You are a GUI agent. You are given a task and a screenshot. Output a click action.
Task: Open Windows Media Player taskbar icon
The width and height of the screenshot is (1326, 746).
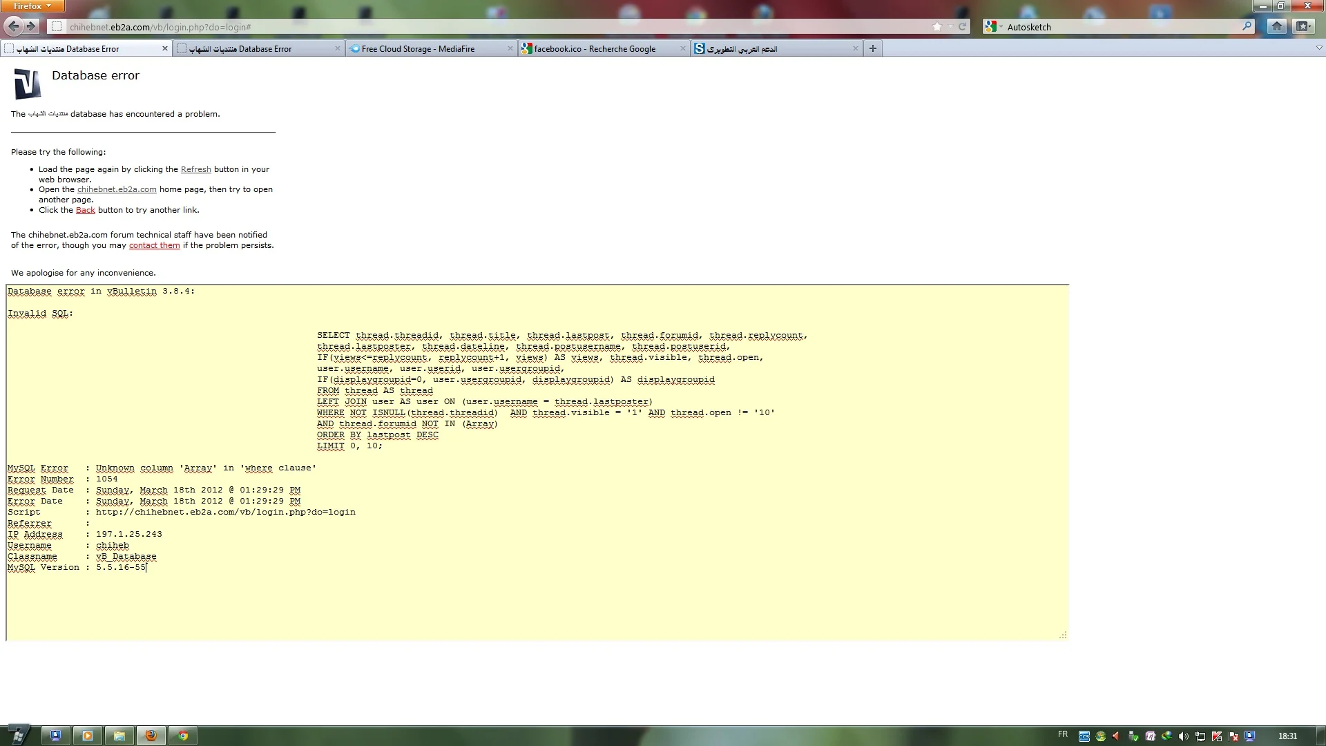[x=88, y=736]
